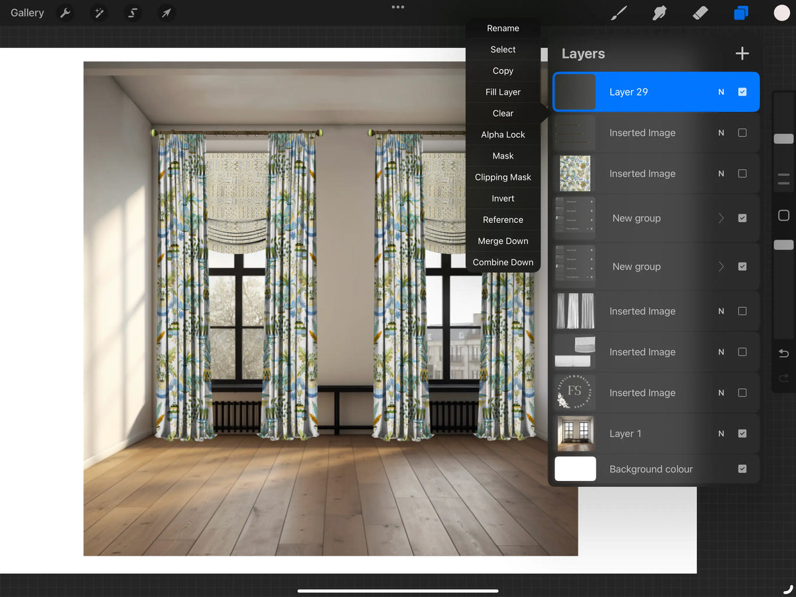Screen dimensions: 796x597
Task: Uncheck Background colour visibility
Action: click(742, 469)
